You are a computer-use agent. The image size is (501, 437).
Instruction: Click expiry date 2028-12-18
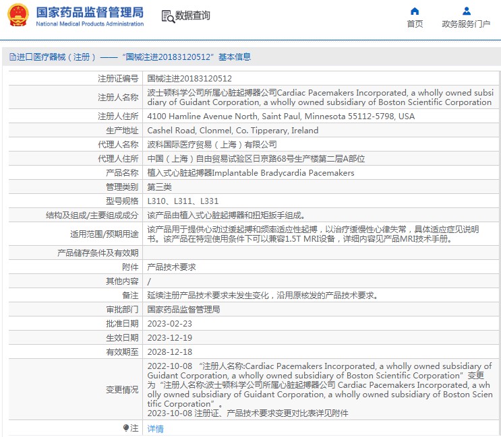170,352
